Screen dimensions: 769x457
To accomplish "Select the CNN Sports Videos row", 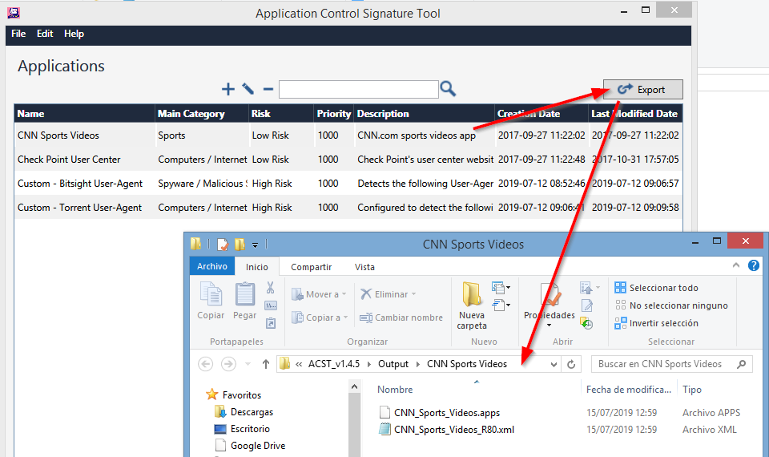I will click(x=348, y=135).
